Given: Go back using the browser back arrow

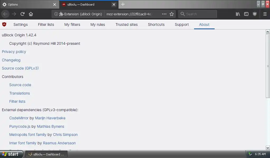Looking at the screenshot, I should [x=5, y=14].
